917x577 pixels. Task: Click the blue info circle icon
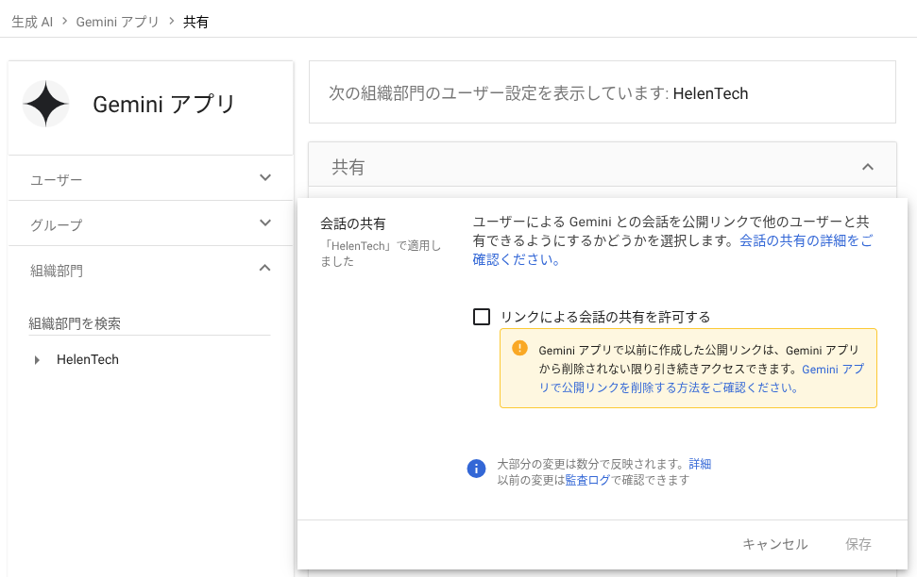pos(477,469)
